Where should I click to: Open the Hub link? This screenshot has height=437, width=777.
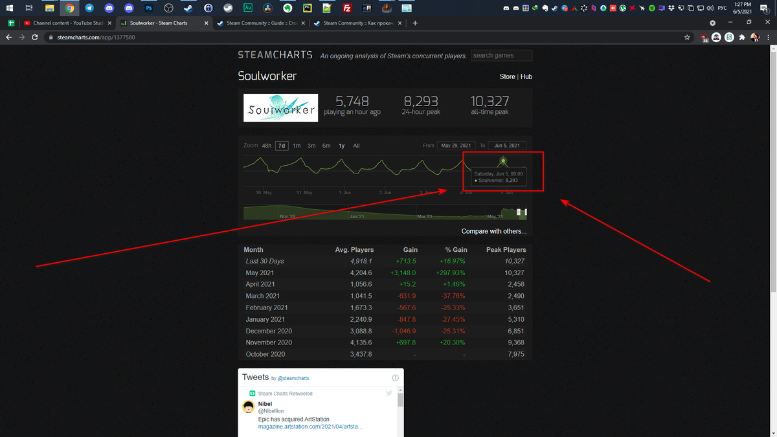tap(526, 76)
